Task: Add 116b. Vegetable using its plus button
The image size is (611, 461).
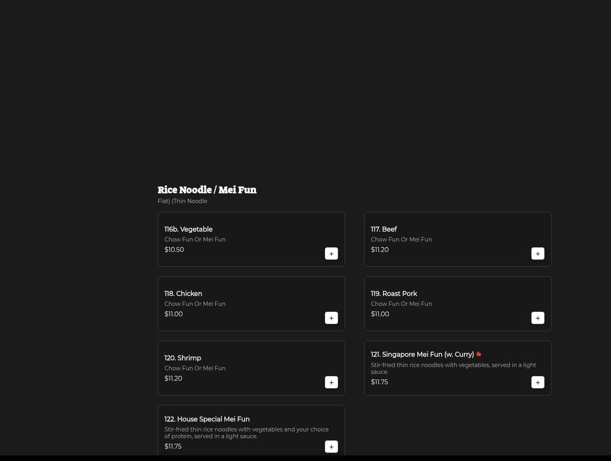Action: pos(331,253)
